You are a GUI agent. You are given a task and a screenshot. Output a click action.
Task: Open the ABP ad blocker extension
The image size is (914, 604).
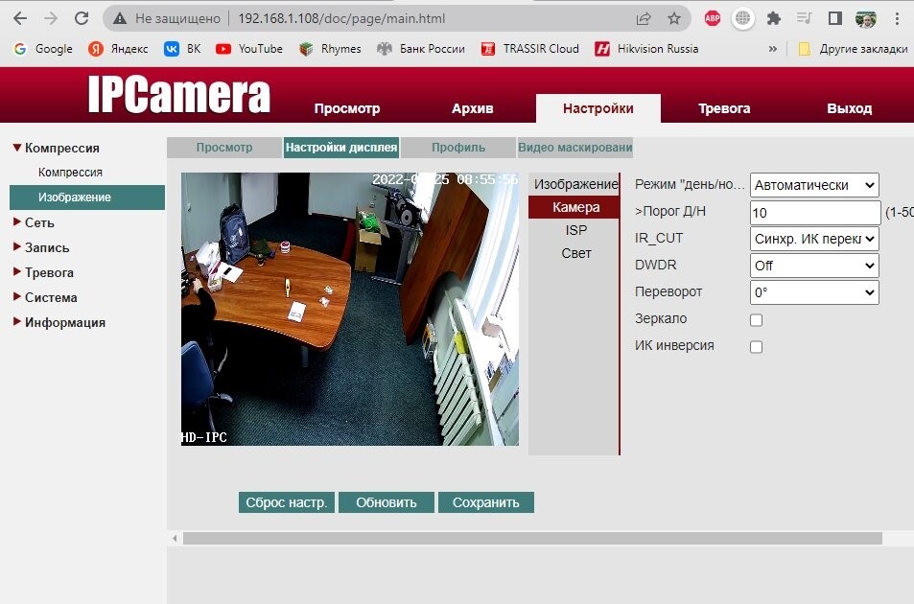click(713, 18)
